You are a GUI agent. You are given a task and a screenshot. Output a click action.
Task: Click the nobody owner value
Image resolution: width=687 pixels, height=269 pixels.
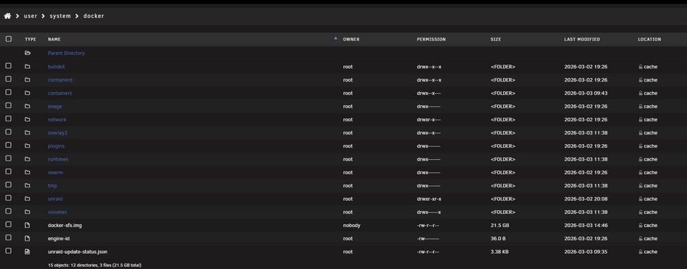click(x=352, y=225)
